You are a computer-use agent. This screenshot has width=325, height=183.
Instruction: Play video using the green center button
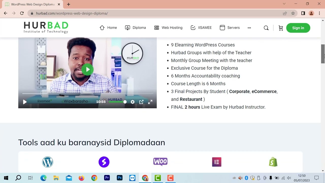point(88,69)
